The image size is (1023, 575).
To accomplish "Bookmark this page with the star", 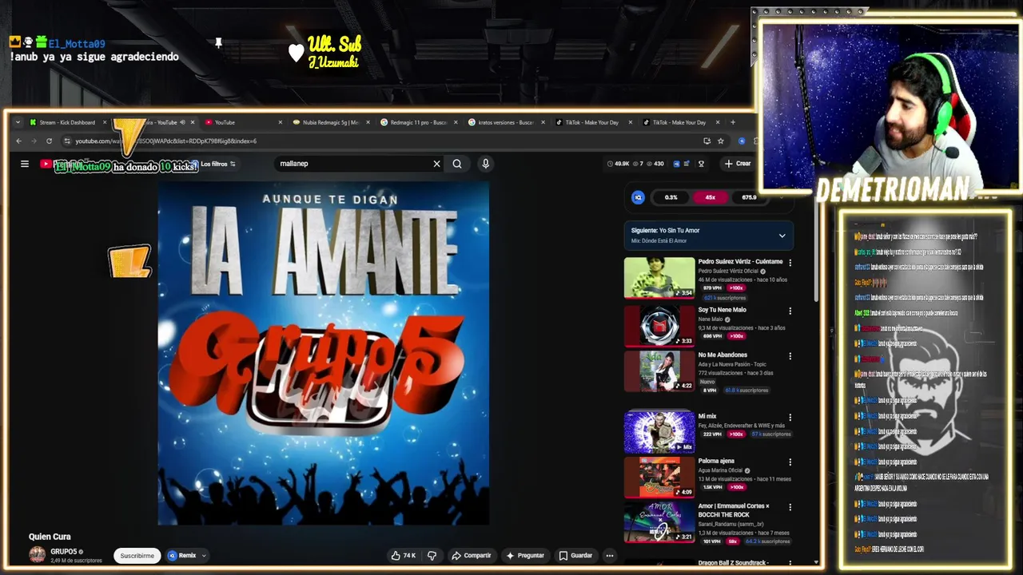I will [x=721, y=141].
